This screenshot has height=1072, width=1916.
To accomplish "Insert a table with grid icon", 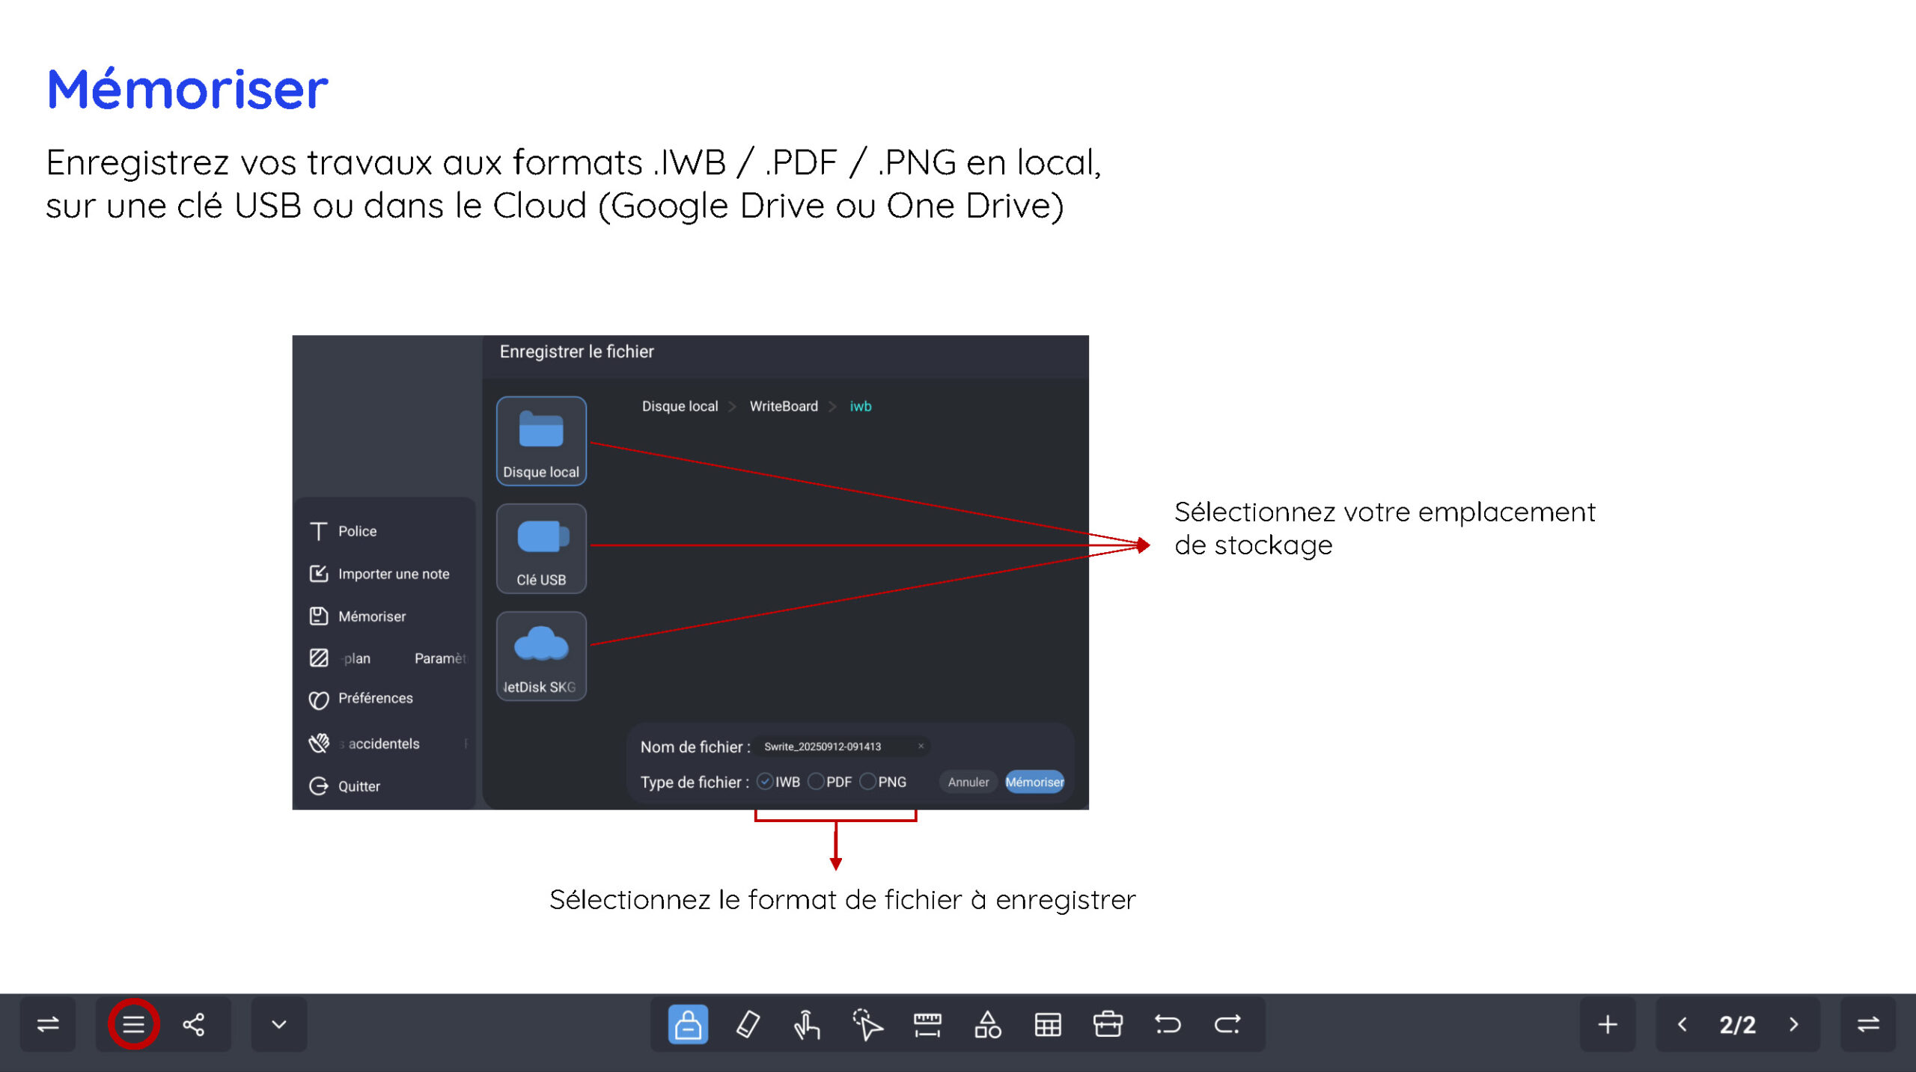I will (1048, 1024).
